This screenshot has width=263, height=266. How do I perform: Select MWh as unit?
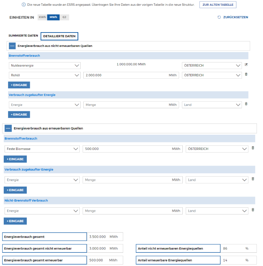(54, 17)
